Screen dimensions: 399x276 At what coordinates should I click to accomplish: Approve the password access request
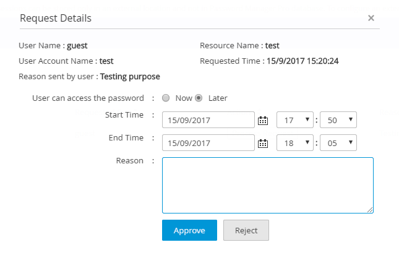pyautogui.click(x=189, y=230)
